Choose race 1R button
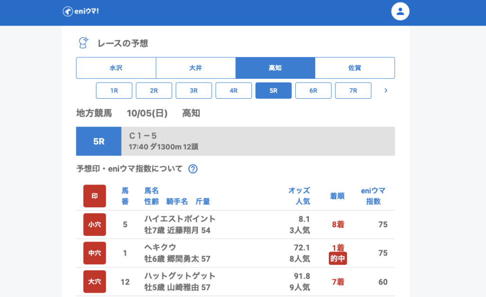 point(114,91)
